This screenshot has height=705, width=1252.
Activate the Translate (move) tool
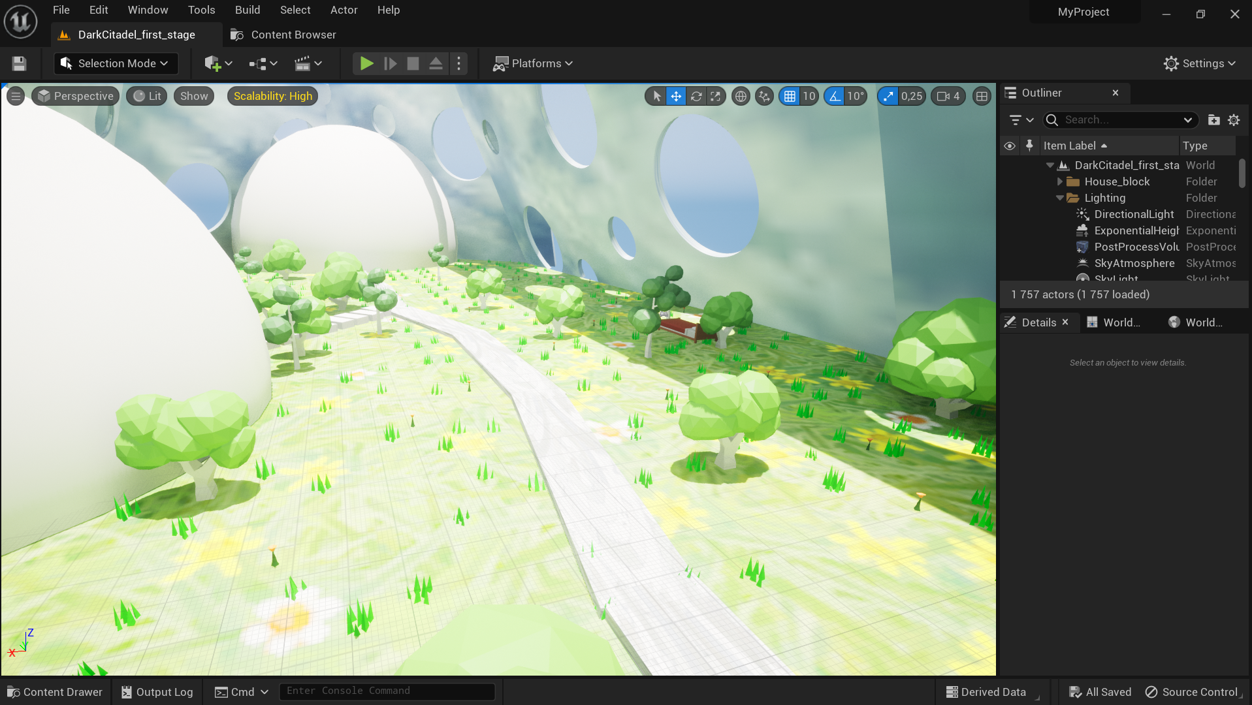tap(676, 96)
